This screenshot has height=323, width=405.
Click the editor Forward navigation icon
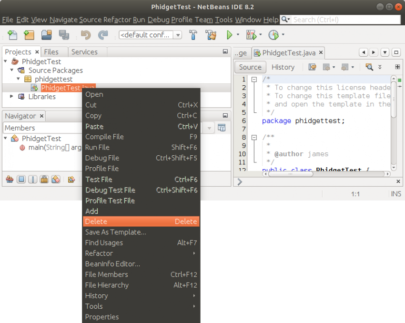344,67
